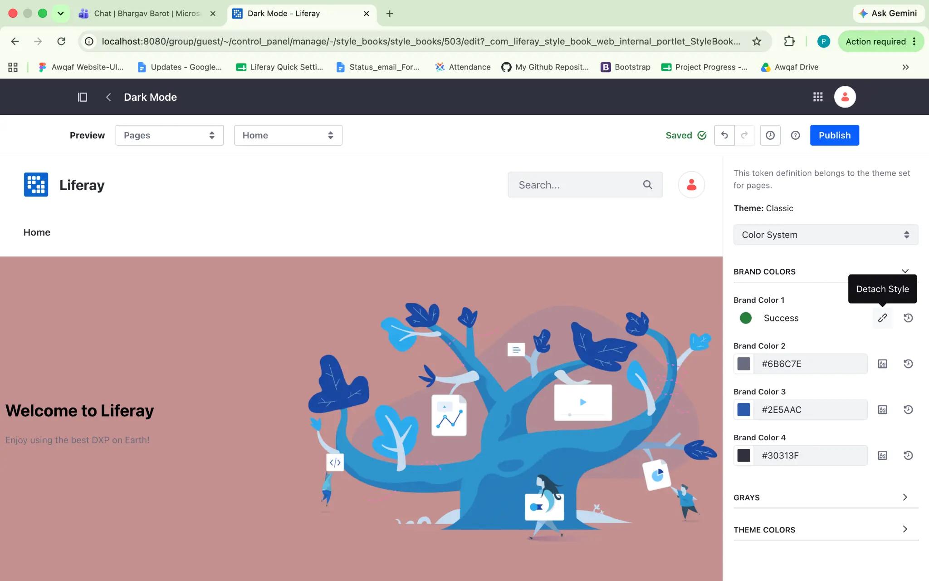Open the Liferay Quick Settings bookmark
929x581 pixels.
point(279,67)
